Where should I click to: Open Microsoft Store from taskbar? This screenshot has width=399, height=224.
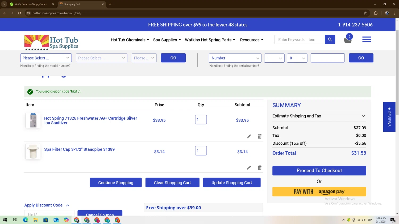pyautogui.click(x=46, y=220)
